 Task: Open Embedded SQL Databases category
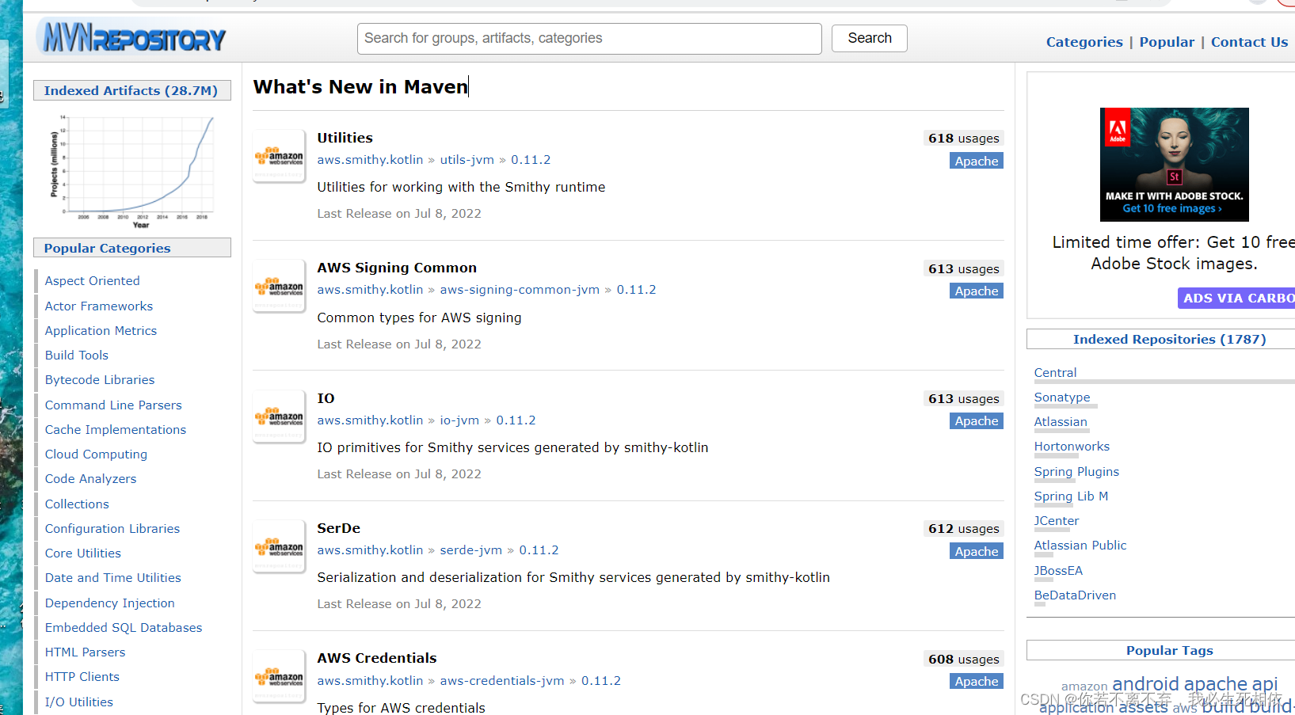pos(124,627)
